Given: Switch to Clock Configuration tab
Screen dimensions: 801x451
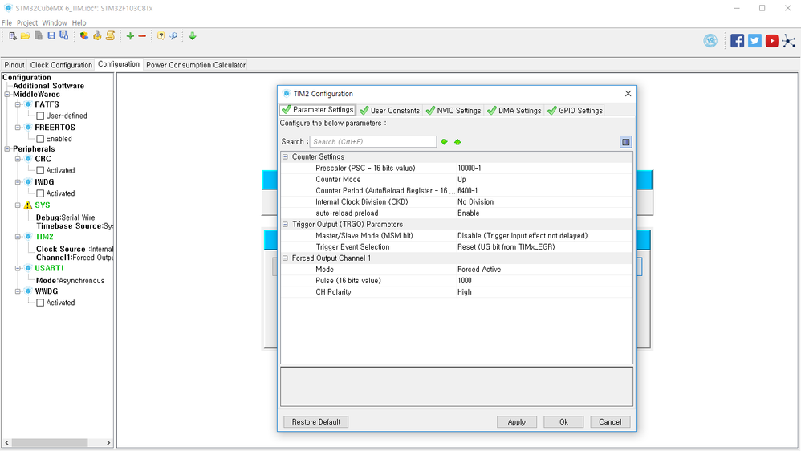Looking at the screenshot, I should coord(61,65).
